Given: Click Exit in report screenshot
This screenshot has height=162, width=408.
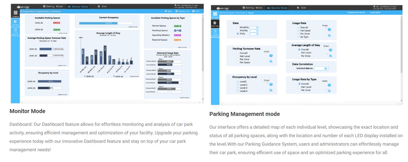Looking at the screenshot, I should (301, 8).
